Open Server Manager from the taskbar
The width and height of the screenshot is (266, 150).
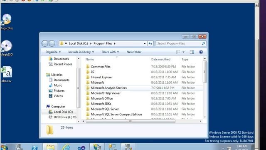click(19, 147)
